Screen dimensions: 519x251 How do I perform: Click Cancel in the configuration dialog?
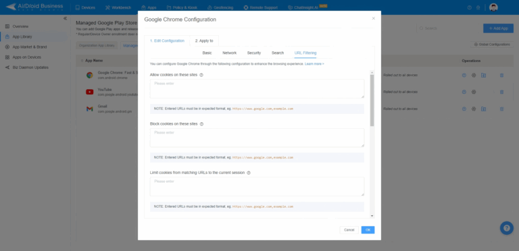349,230
